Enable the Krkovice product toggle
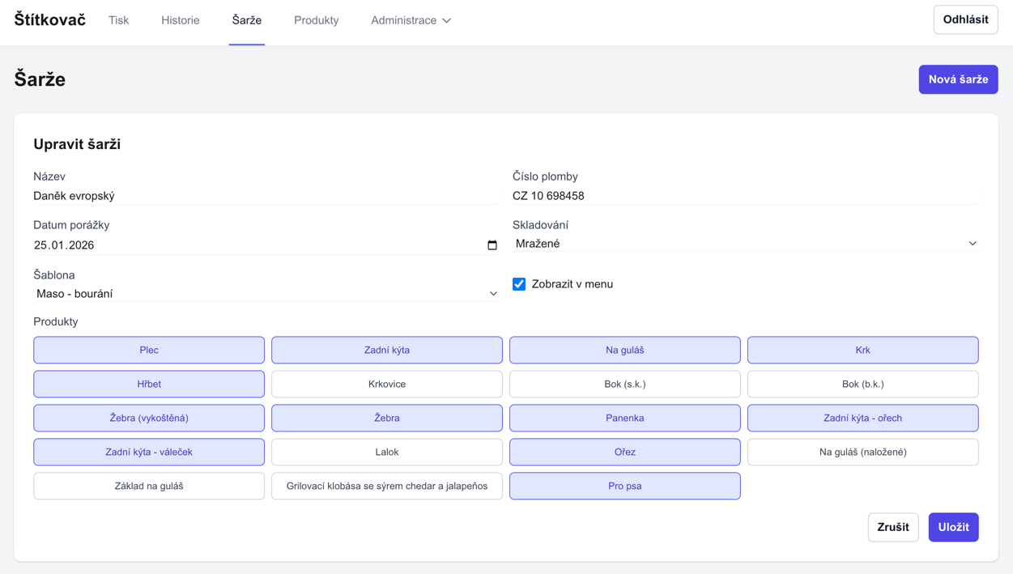This screenshot has width=1013, height=574. pos(386,385)
